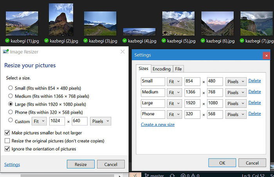This screenshot has height=177, width=274.
Task: Click the git branch icon next to master
Action: point(147,175)
